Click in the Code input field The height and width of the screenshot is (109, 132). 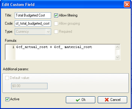click(33, 23)
